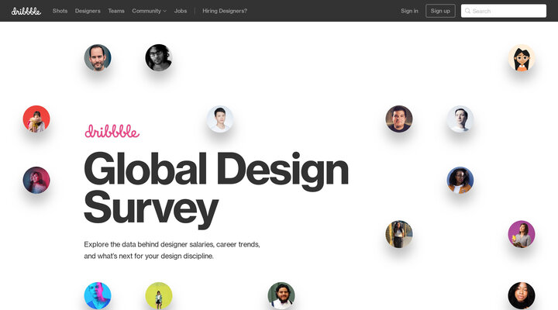
Task: Select the avatar of woman on purple background
Action: pos(522,234)
